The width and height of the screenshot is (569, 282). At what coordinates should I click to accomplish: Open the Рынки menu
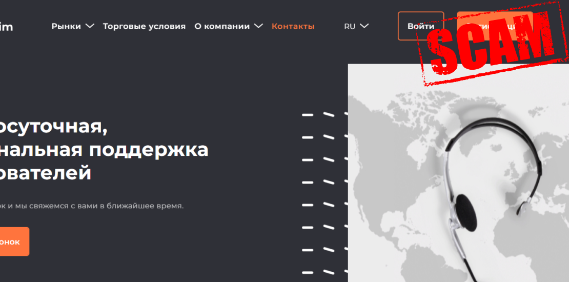[66, 27]
